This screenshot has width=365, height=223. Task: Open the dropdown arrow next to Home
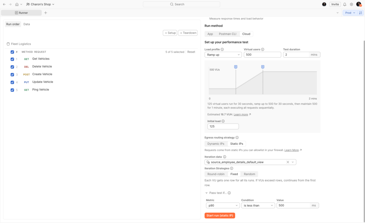coord(21,4)
